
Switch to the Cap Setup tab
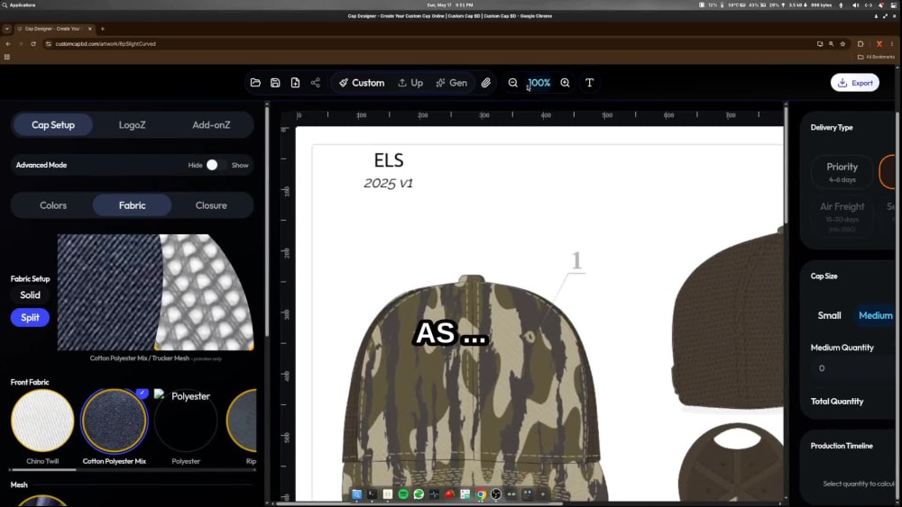click(x=53, y=124)
